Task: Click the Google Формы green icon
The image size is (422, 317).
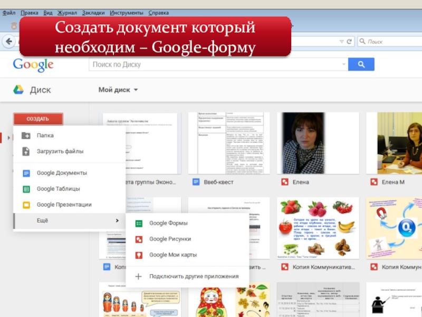Action: tap(139, 223)
